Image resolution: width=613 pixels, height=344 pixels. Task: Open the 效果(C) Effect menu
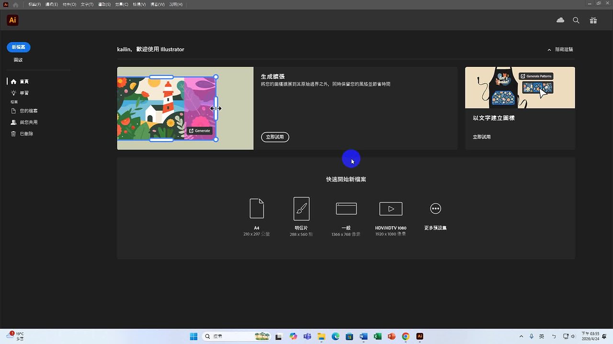coord(122,4)
